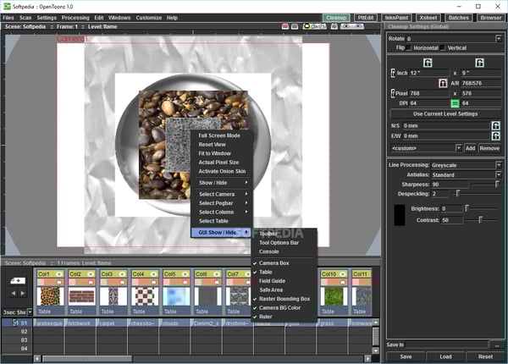Uncheck Camera BG Color option
Viewport: 508px width, 364px height.
284,307
